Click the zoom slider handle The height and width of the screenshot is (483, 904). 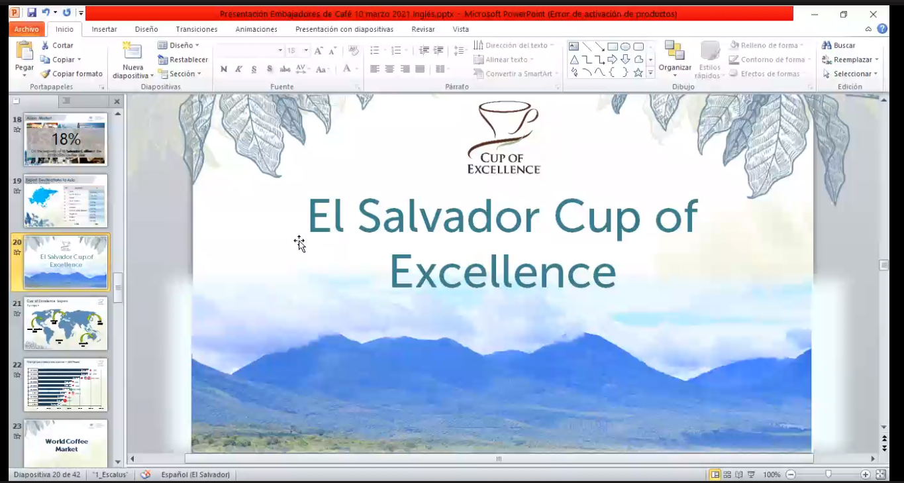click(x=828, y=474)
